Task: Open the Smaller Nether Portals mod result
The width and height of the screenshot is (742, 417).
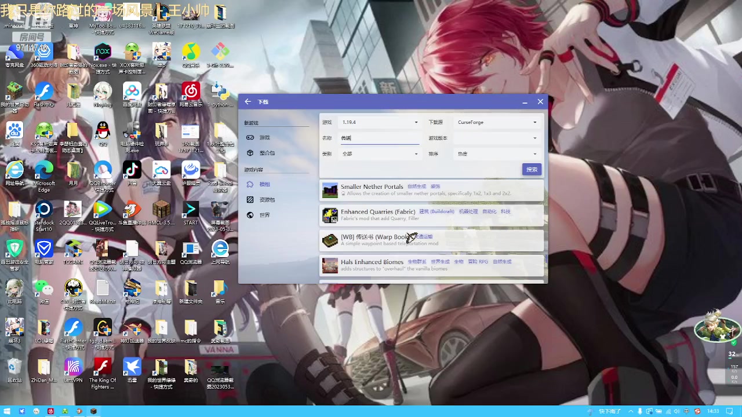Action: pos(432,190)
